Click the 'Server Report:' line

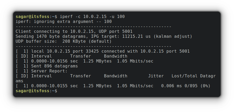point(49,71)
